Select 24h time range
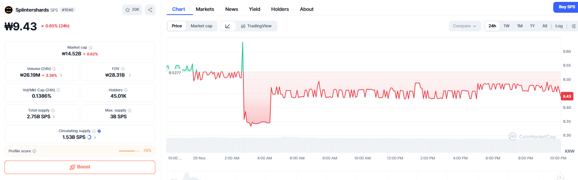The width and height of the screenshot is (578, 180). pos(492,26)
